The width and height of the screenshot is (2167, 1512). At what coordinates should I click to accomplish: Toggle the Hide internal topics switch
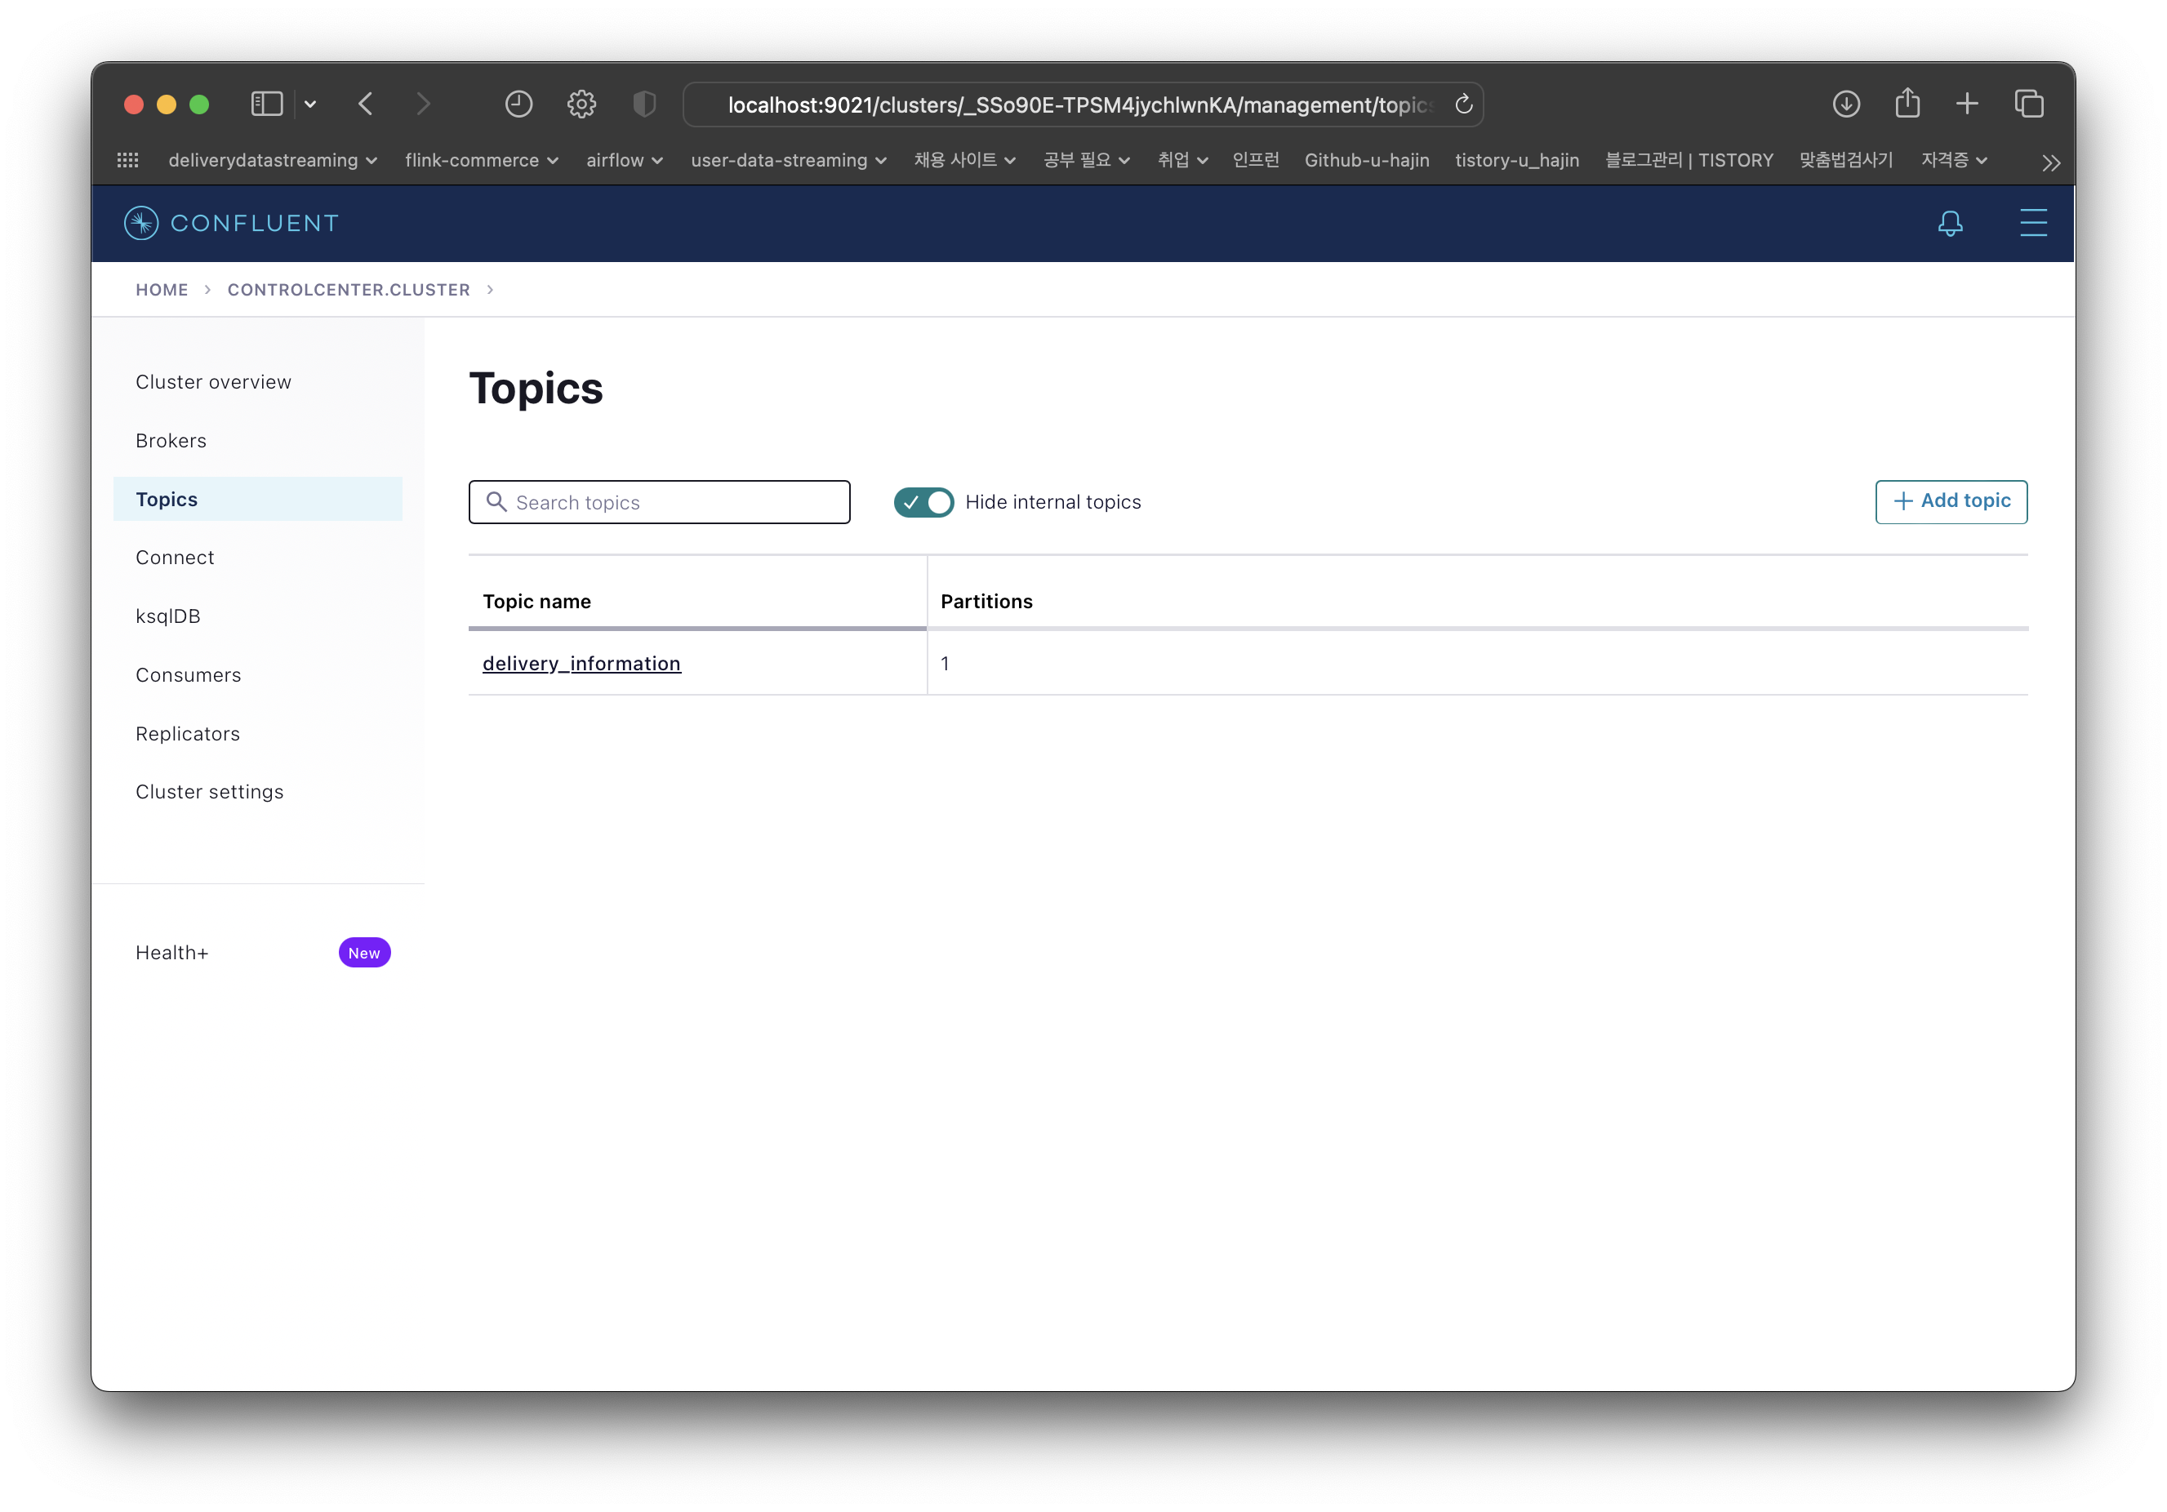point(923,502)
